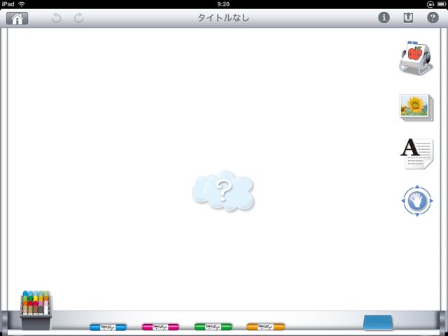Redo the last action
Viewport: 448px width, 336px height.
[79, 18]
